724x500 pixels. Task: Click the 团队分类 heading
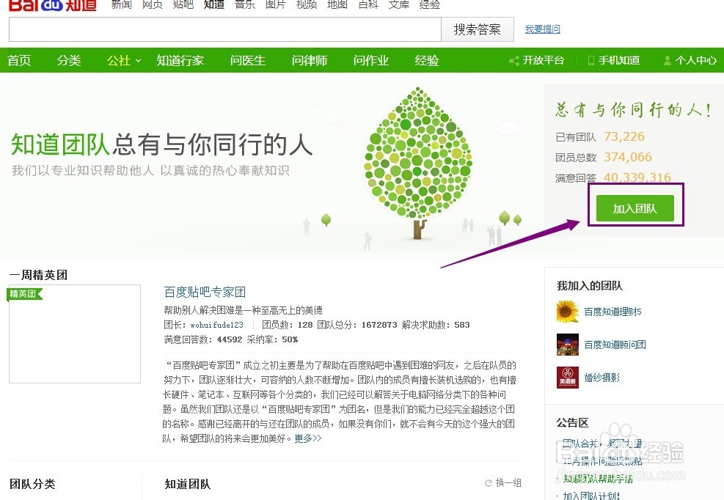tap(32, 484)
